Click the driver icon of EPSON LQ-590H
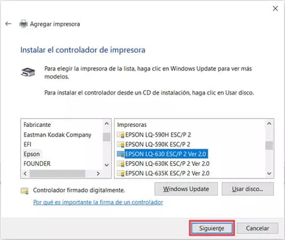 click(x=120, y=135)
